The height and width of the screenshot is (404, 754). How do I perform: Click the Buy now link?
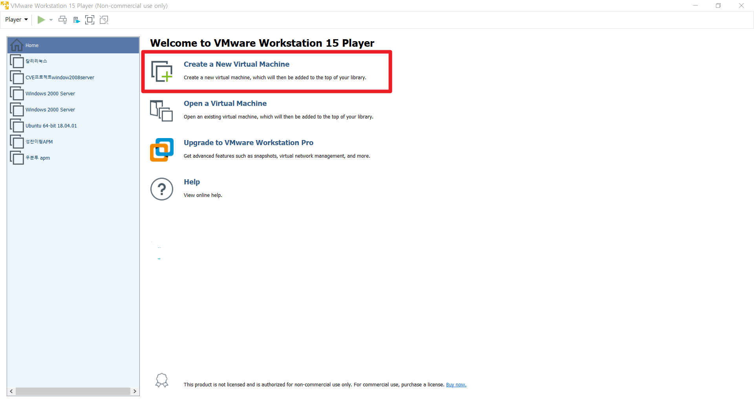coord(456,385)
